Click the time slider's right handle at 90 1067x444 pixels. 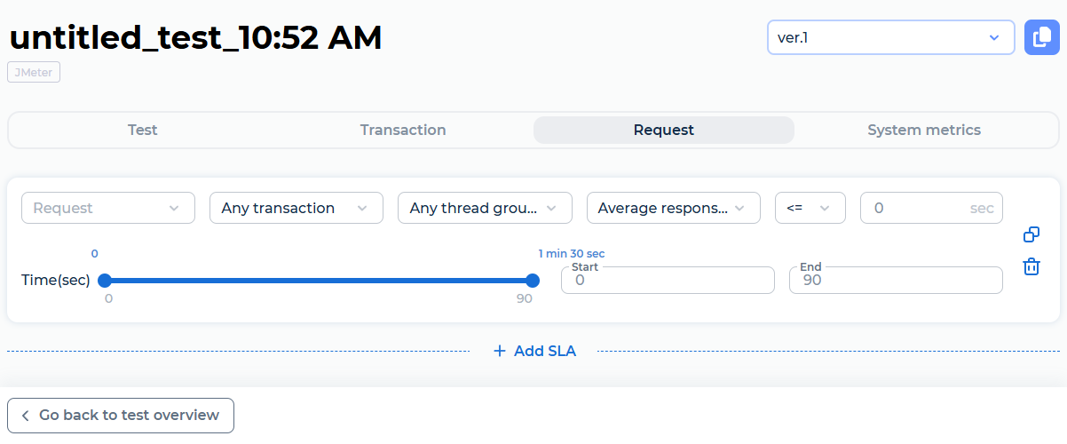(x=533, y=281)
